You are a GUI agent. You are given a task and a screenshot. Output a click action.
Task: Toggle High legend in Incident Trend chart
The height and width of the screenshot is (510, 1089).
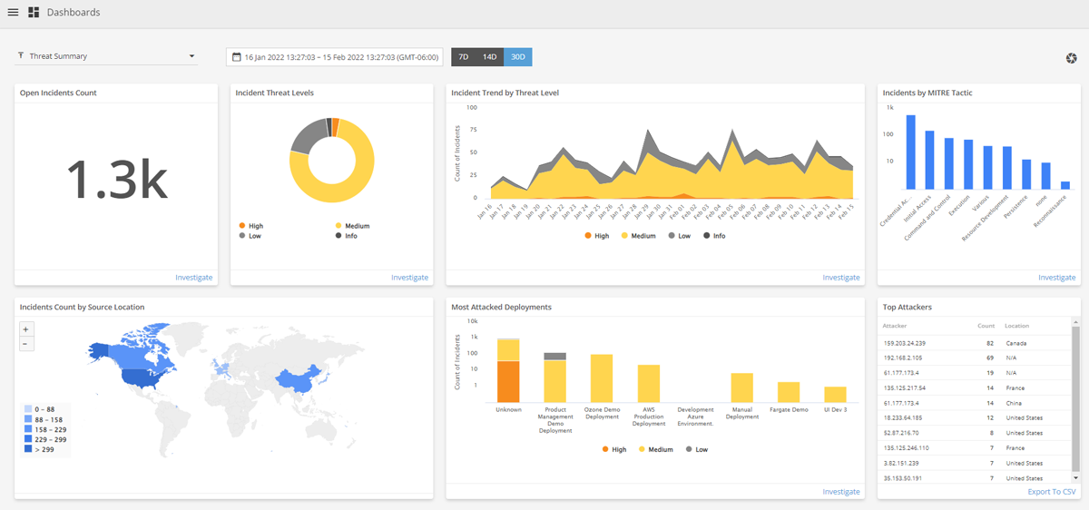[597, 236]
